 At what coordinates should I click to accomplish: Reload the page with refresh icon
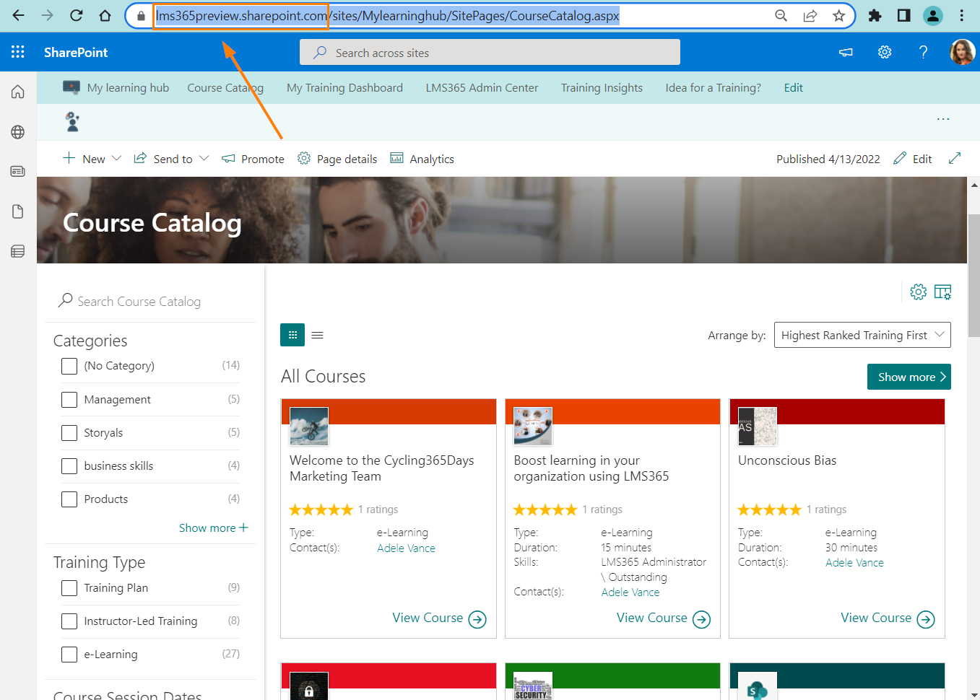tap(77, 15)
